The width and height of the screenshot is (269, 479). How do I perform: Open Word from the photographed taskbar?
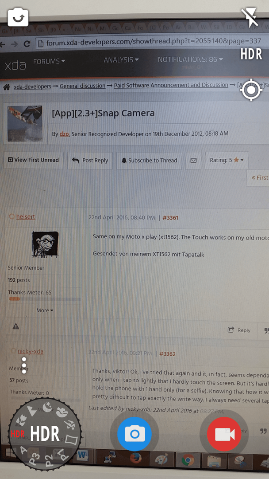[x=82, y=455]
